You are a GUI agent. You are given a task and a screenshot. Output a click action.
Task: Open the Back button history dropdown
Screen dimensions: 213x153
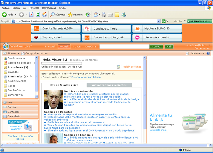[16, 15]
